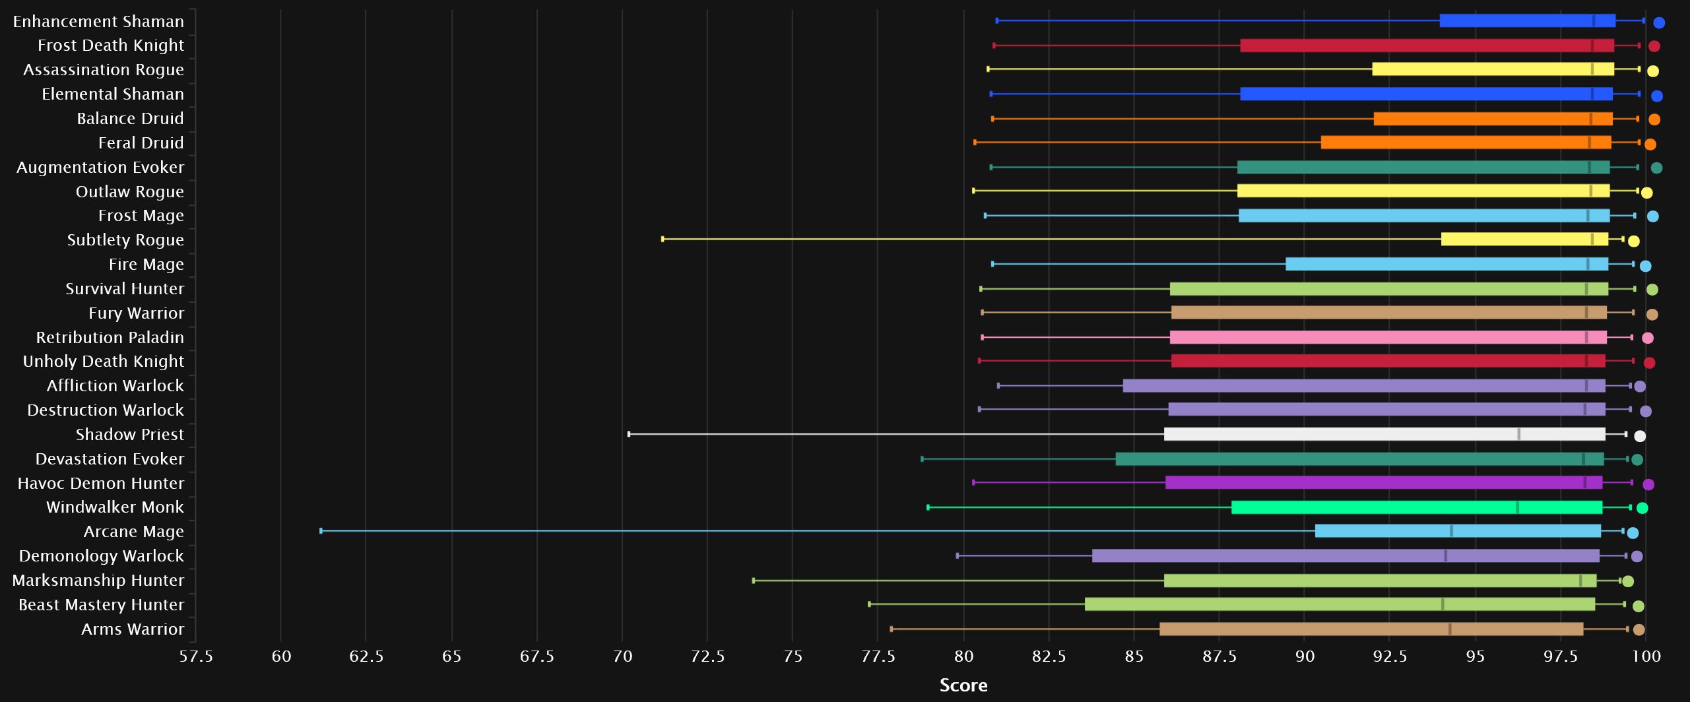The width and height of the screenshot is (1690, 702).
Task: Click the Arcane Mage minimum whisker end
Action: pyautogui.click(x=321, y=531)
